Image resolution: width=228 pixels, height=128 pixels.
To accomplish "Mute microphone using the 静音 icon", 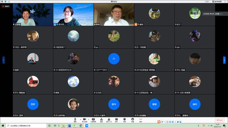I will click(75, 119).
